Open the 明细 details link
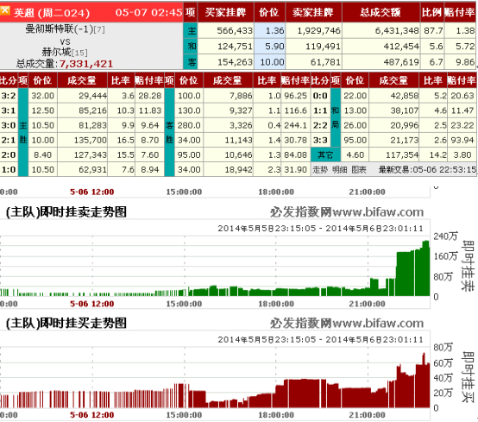This screenshot has width=478, height=422. 339,170
